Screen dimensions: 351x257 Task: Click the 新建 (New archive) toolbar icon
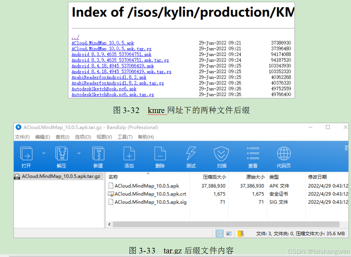pos(98,154)
